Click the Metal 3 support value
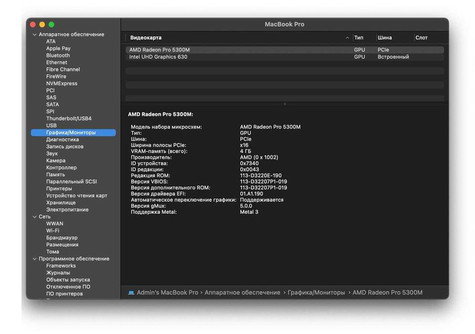The width and height of the screenshot is (475, 334). 249,212
